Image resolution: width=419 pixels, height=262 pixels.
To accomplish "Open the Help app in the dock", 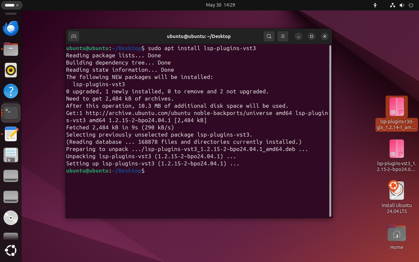I will pos(11,91).
